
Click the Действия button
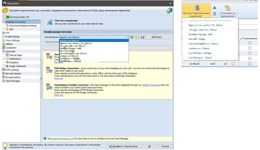coord(158,37)
